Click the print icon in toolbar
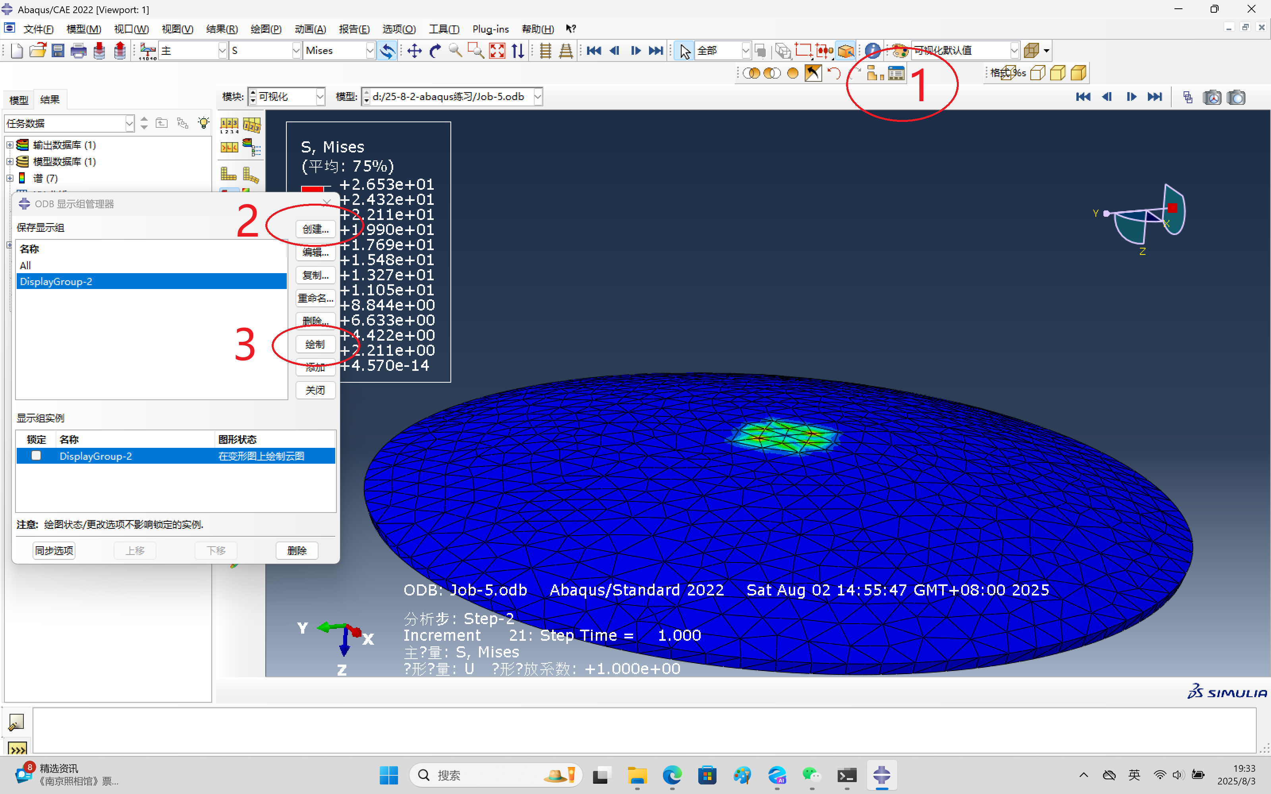This screenshot has width=1271, height=794. pos(78,51)
